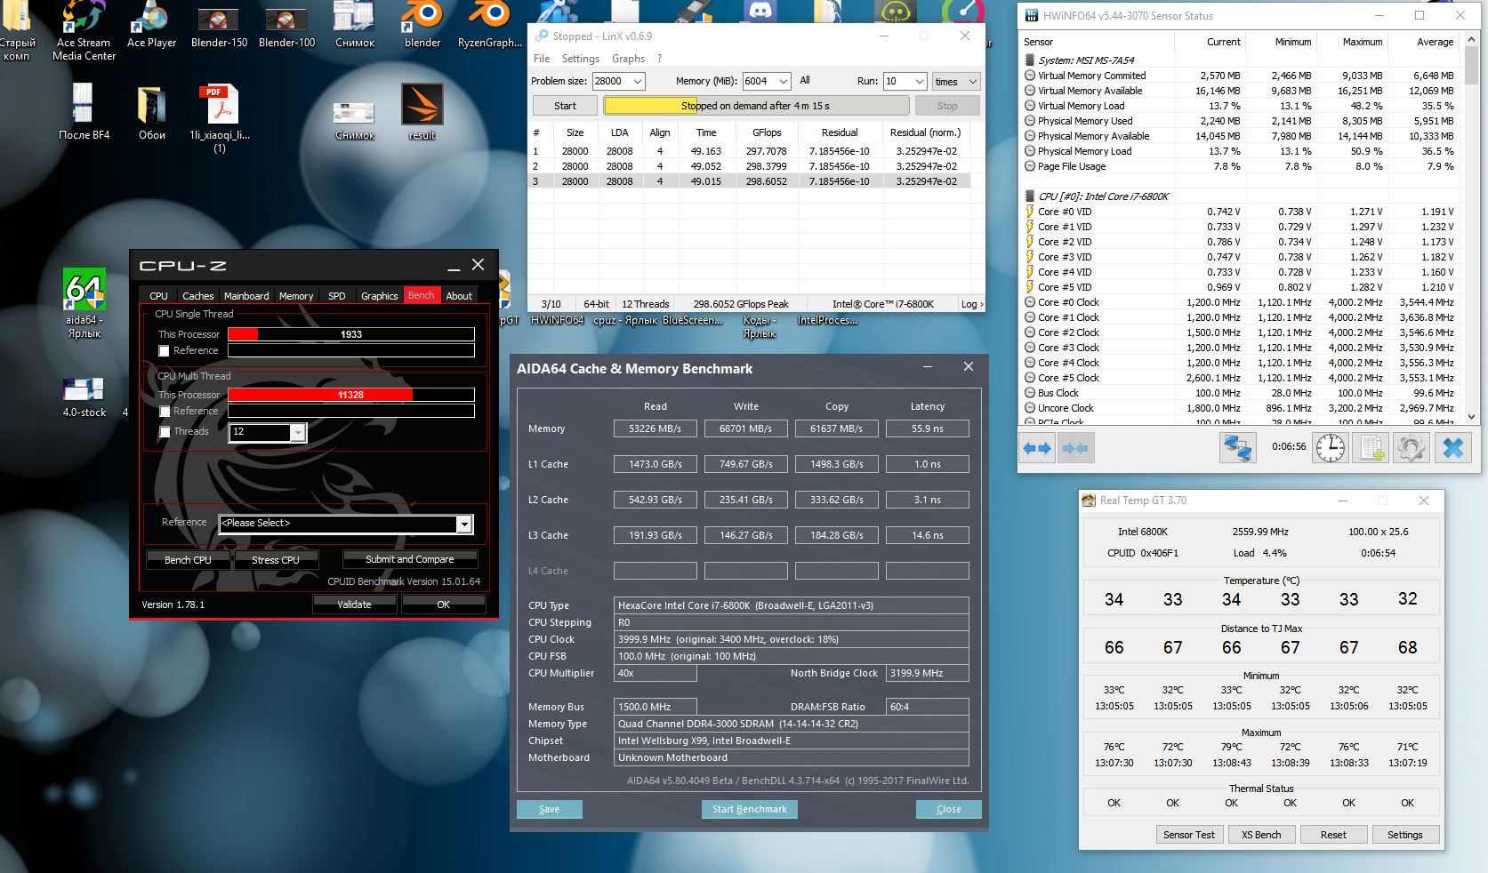Click the LinX yellow progress bar
This screenshot has height=873, width=1488.
(x=756, y=106)
